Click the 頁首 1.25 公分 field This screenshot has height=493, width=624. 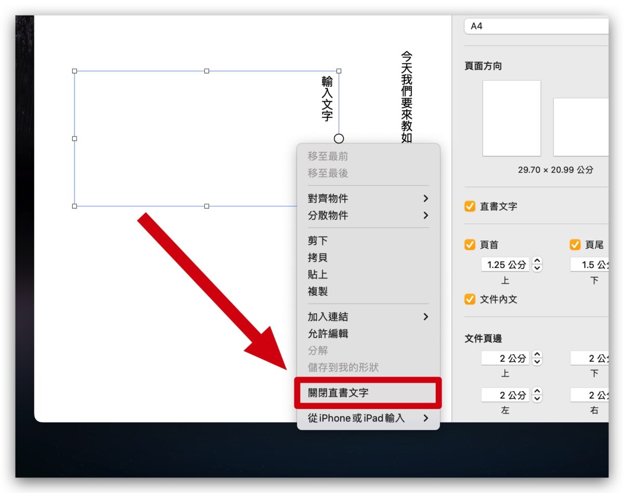click(505, 264)
